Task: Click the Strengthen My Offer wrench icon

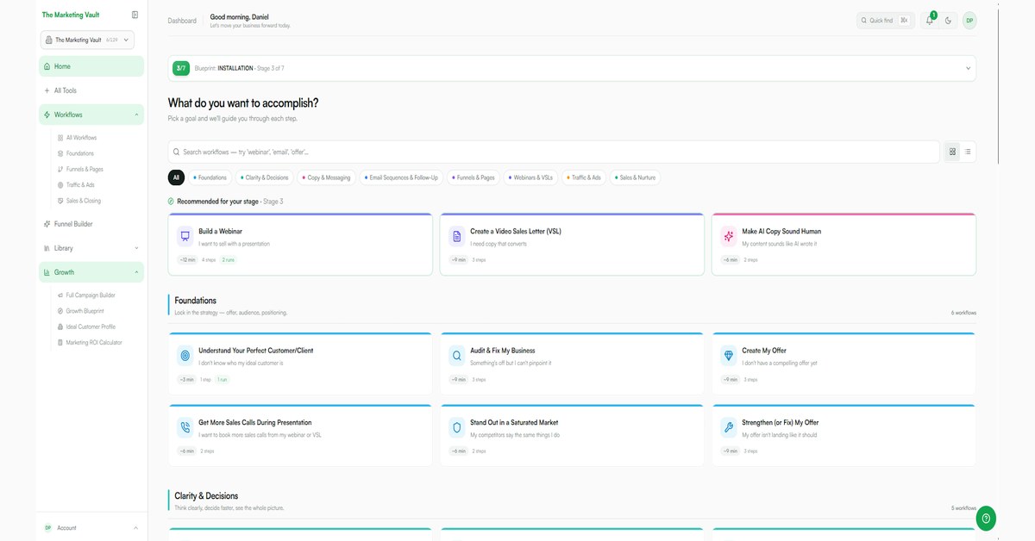Action: (x=728, y=427)
